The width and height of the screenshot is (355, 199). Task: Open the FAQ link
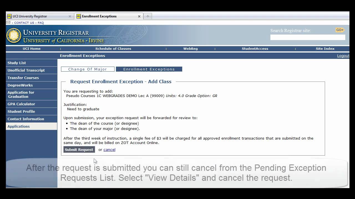pyautogui.click(x=41, y=23)
